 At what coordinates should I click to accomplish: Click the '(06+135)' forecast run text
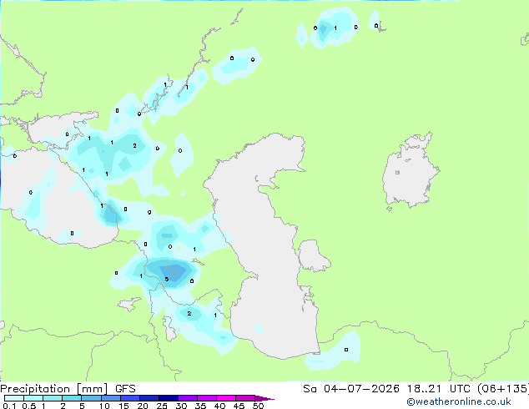click(502, 389)
